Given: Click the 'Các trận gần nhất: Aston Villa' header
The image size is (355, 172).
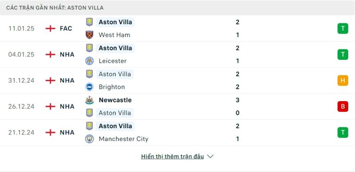Looking at the screenshot, I should tap(55, 8).
